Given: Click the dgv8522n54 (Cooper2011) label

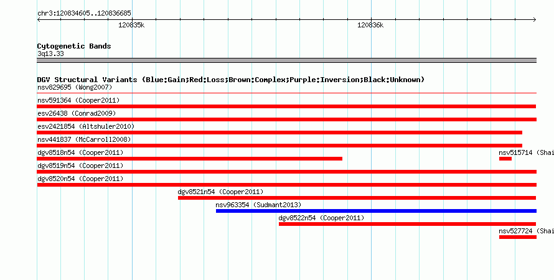Looking at the screenshot, I should click(x=321, y=218).
